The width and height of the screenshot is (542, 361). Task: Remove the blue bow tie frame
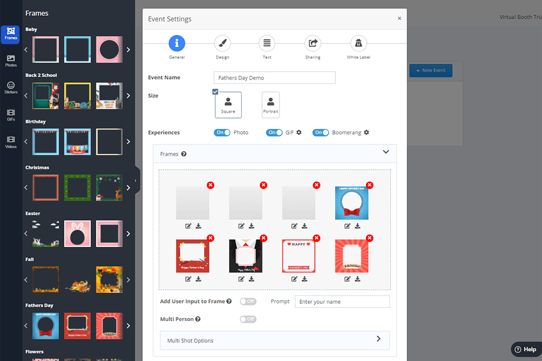pyautogui.click(x=369, y=185)
